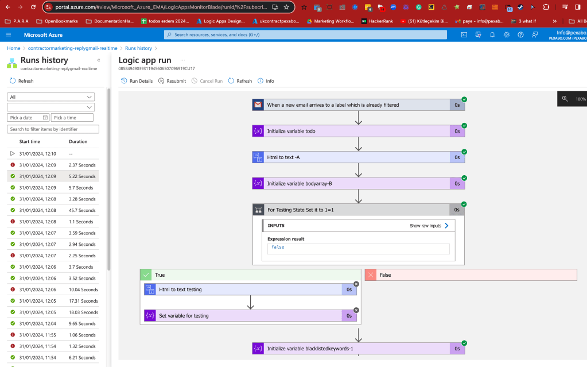This screenshot has height=367, width=587.
Task: Go to the Home breadcrumb
Action: tap(13, 48)
